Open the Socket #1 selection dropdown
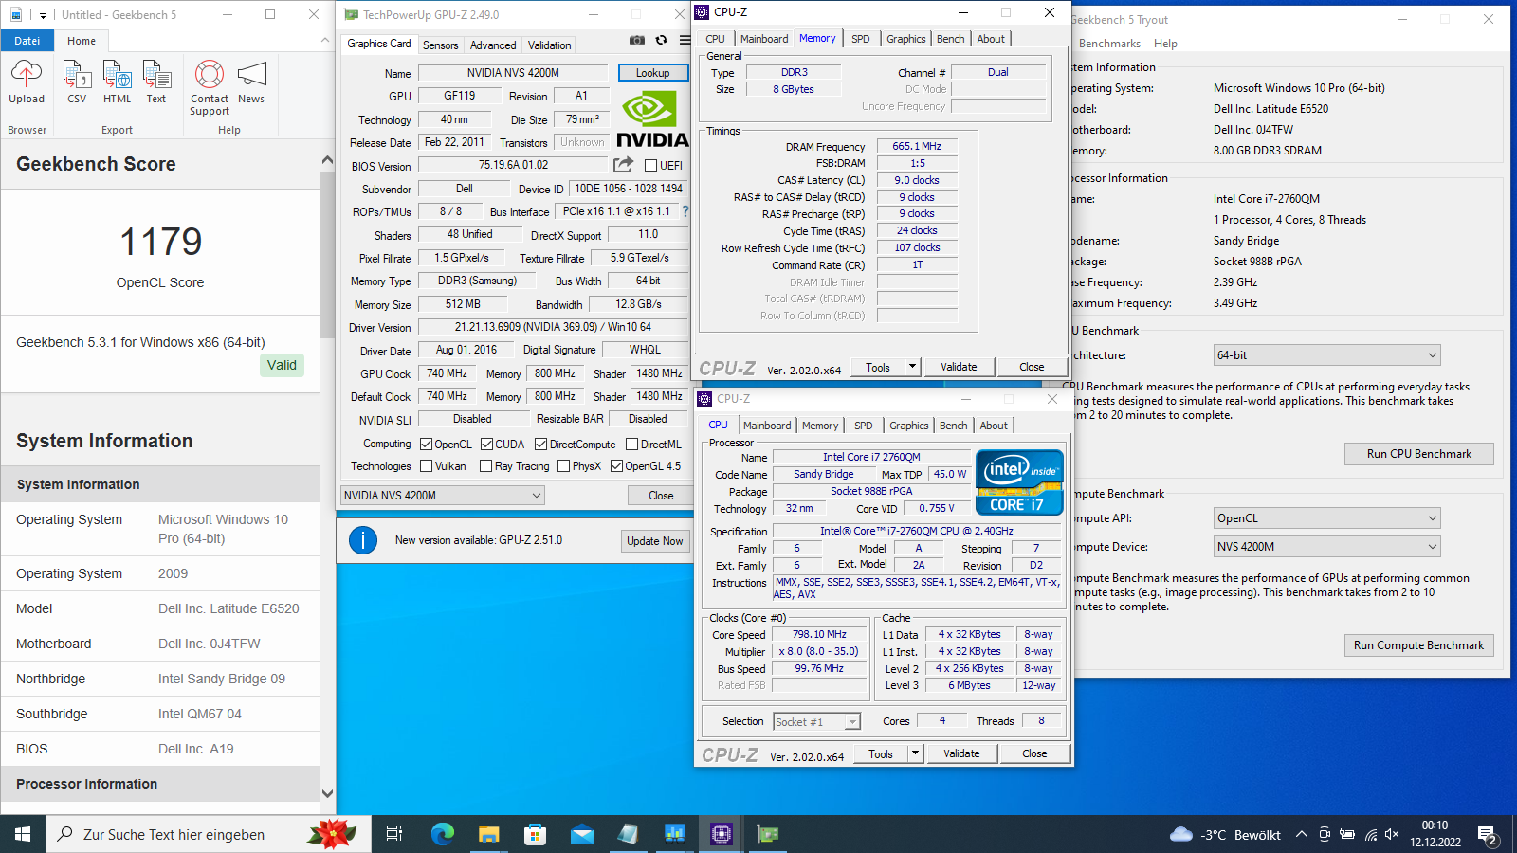 pos(817,721)
